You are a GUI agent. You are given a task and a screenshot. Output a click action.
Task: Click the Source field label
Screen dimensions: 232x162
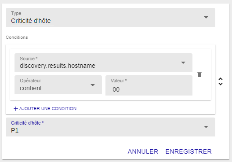[x=29, y=59]
